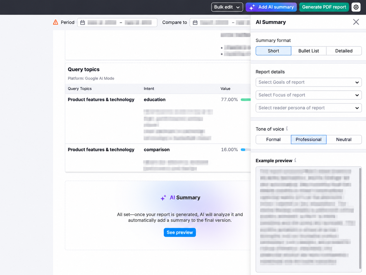366x275 pixels.
Task: Click the Period warning triangle icon
Action: [56, 22]
